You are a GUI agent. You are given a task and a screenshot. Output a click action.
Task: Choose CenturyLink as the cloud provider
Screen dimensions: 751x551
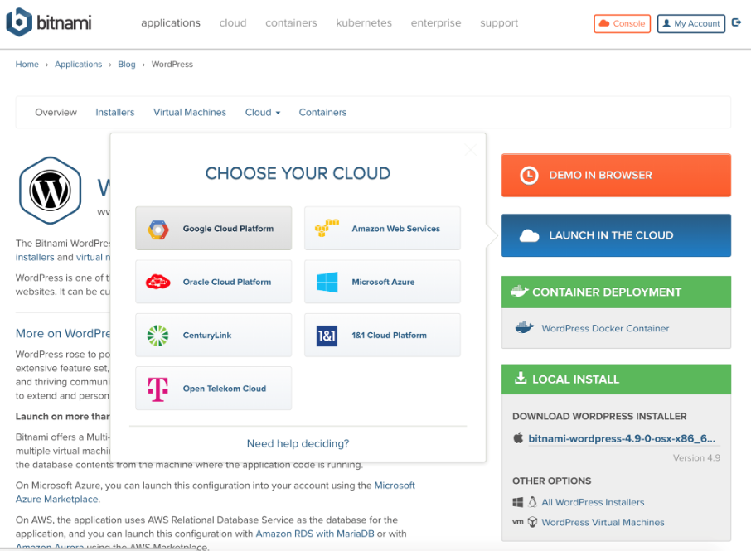click(213, 335)
